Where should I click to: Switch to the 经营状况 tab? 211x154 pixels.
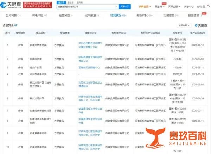[x=118, y=15]
